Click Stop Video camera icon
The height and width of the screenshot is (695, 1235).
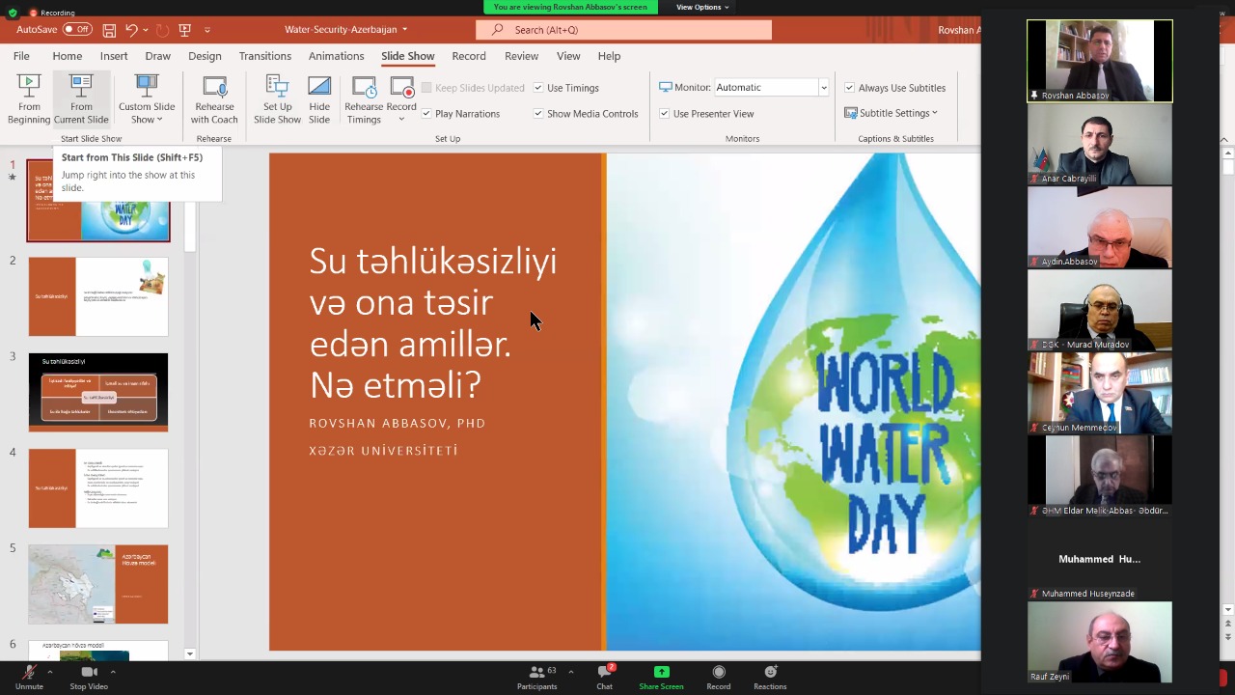[x=89, y=672]
